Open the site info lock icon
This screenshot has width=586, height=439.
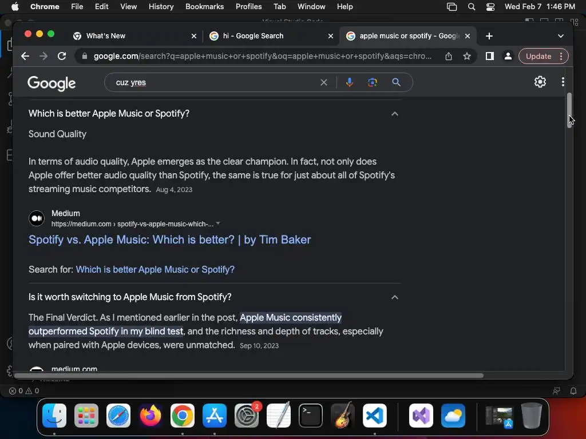[x=85, y=57]
